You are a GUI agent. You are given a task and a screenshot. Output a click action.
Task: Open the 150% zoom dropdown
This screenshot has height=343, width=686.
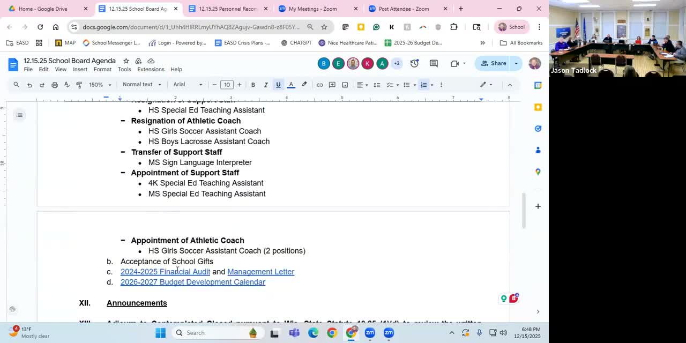100,85
